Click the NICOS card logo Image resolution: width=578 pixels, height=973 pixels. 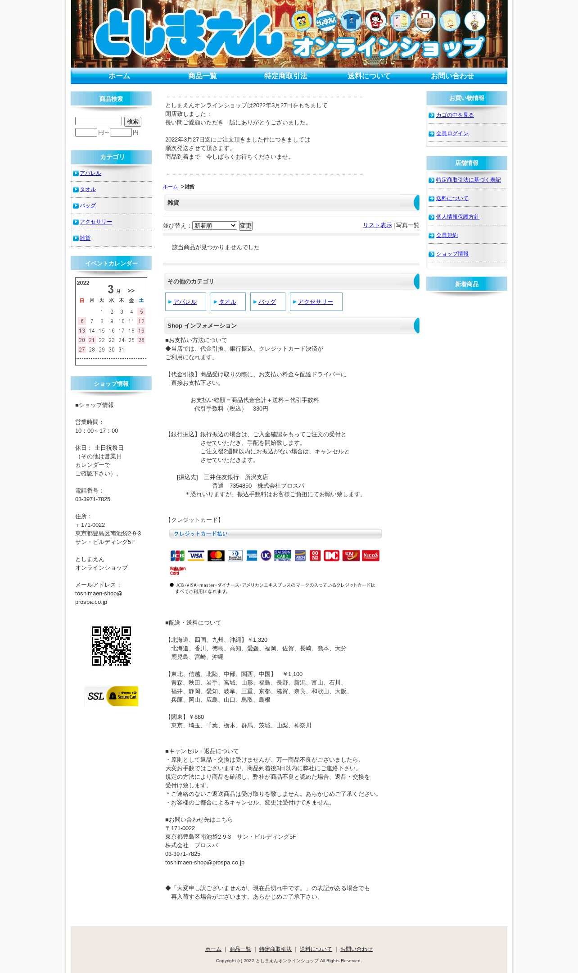coord(370,556)
